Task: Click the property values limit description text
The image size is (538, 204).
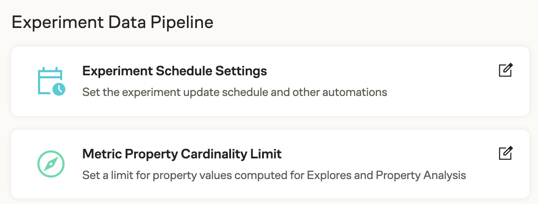Action: (x=274, y=175)
